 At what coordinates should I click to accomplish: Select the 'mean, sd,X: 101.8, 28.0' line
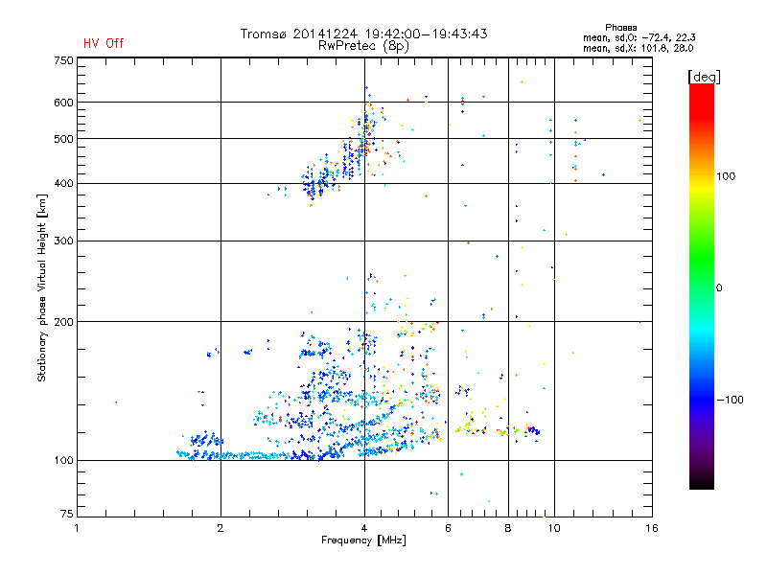coord(638,48)
